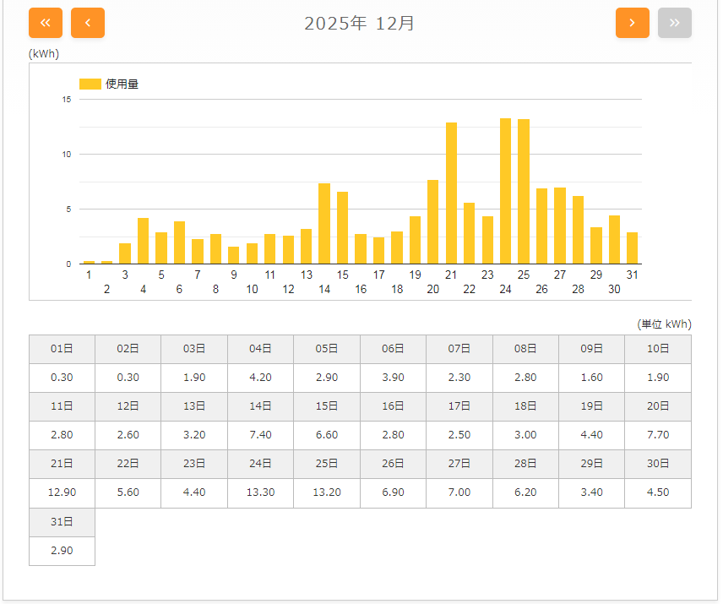
Task: Select the bar for day 21
Action: [451, 193]
